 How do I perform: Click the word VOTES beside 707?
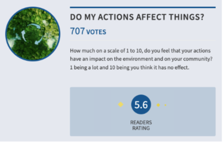(96, 32)
